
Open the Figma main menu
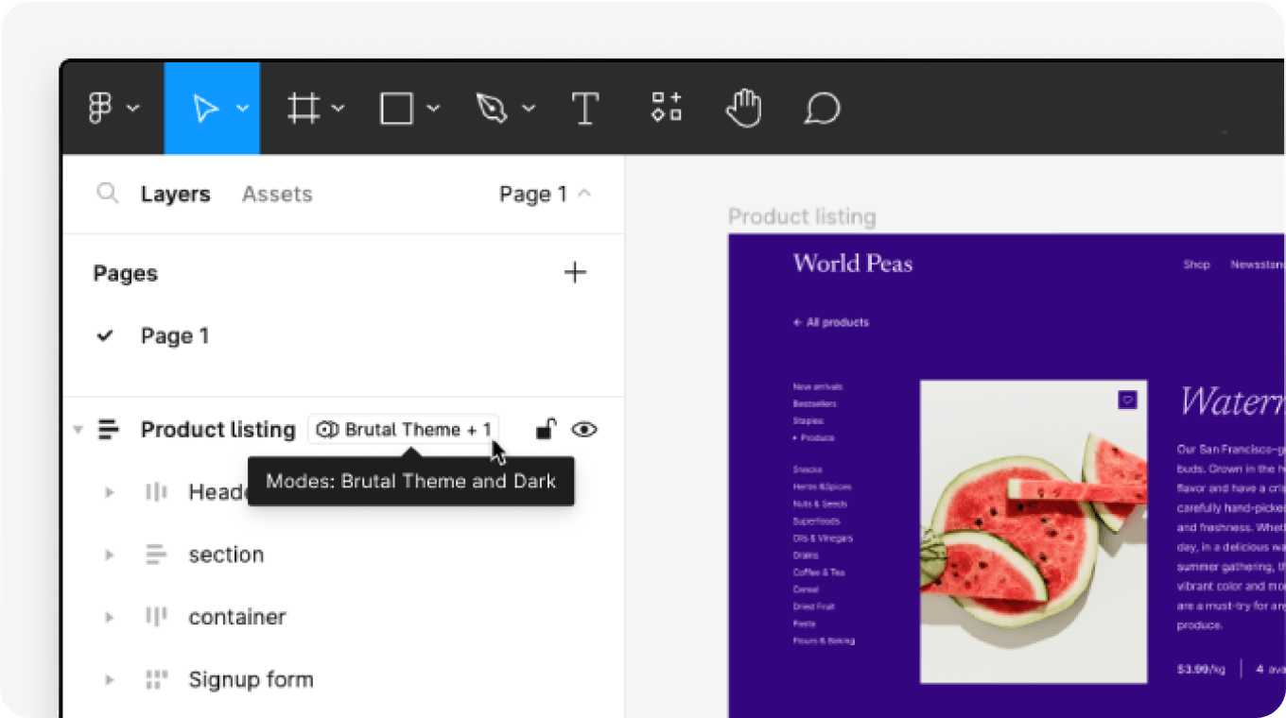tap(99, 109)
